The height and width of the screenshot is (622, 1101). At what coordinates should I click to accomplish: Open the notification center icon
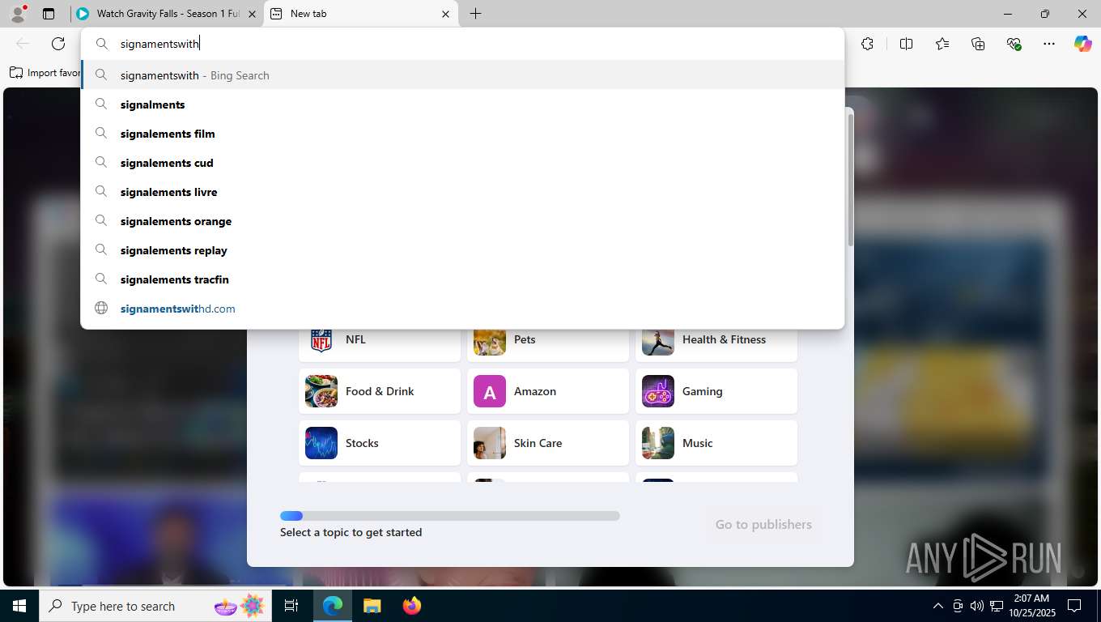point(1074,606)
